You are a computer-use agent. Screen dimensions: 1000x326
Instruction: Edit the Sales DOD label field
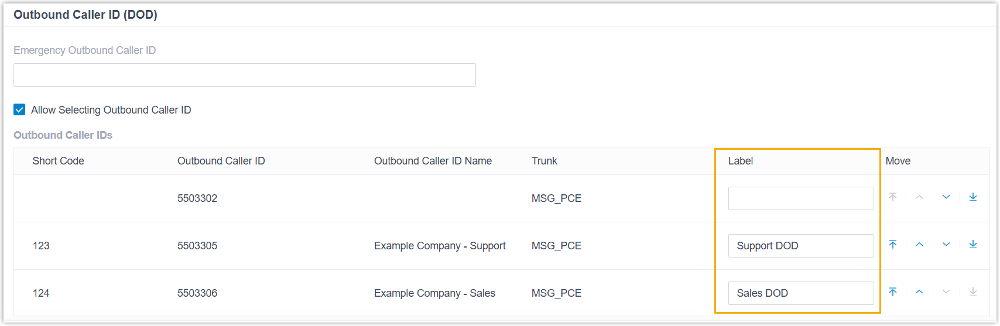click(800, 293)
